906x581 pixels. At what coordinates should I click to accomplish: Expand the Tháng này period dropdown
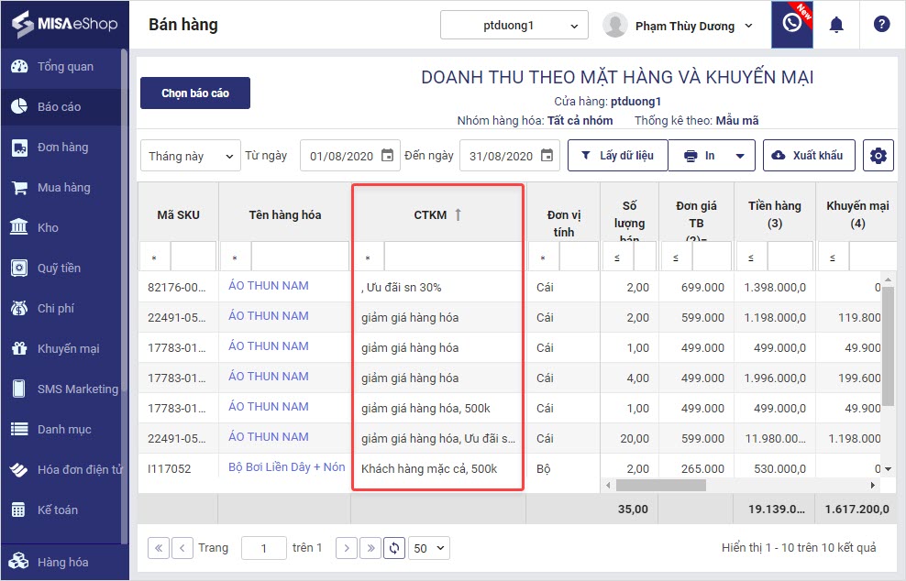(x=191, y=156)
